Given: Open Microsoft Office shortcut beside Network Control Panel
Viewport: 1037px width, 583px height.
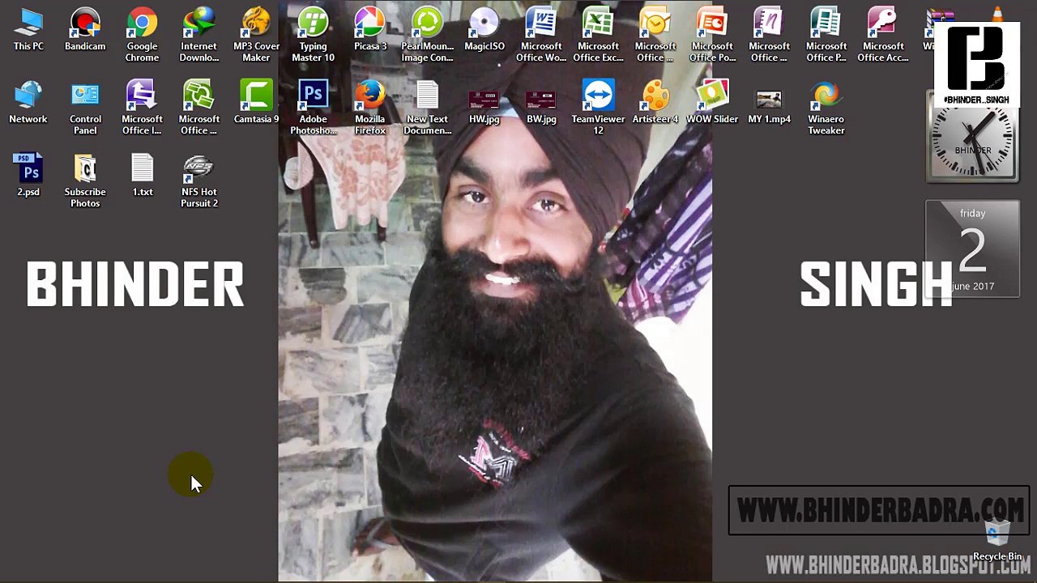Looking at the screenshot, I should click(142, 108).
